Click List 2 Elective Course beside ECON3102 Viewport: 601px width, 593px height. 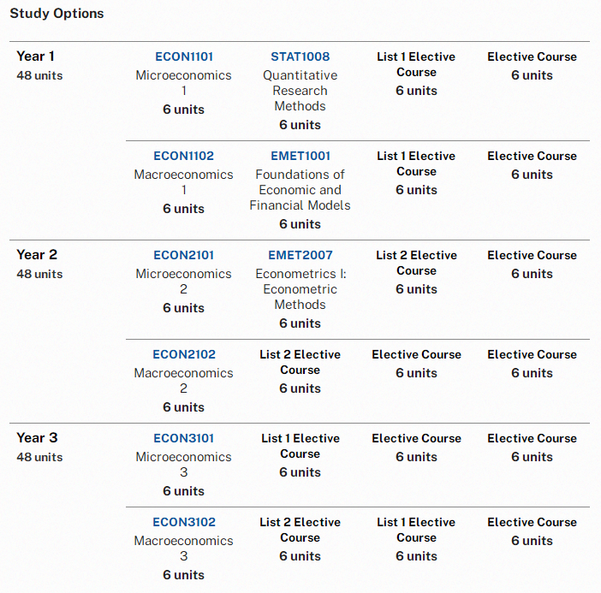click(300, 530)
